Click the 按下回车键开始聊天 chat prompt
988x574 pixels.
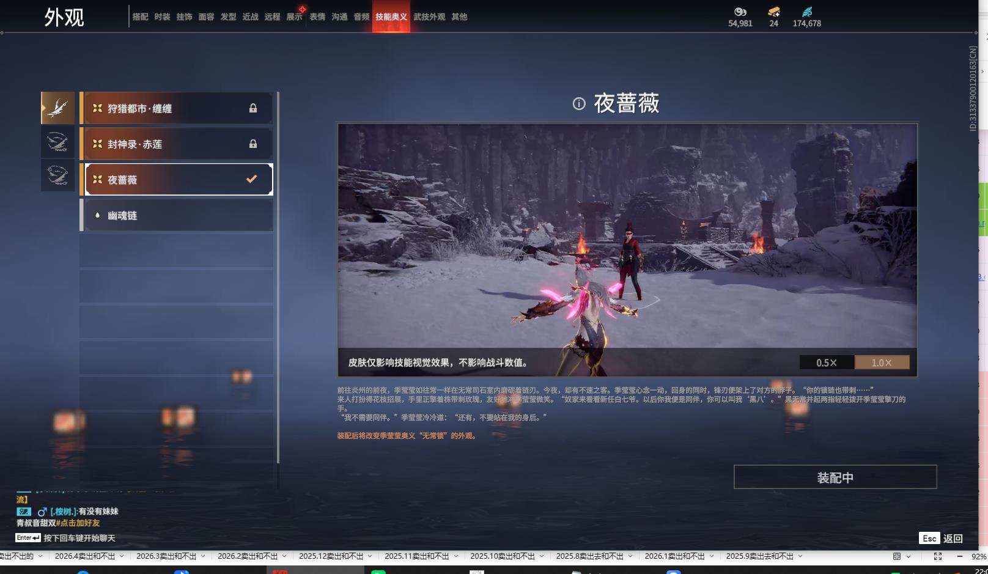79,539
